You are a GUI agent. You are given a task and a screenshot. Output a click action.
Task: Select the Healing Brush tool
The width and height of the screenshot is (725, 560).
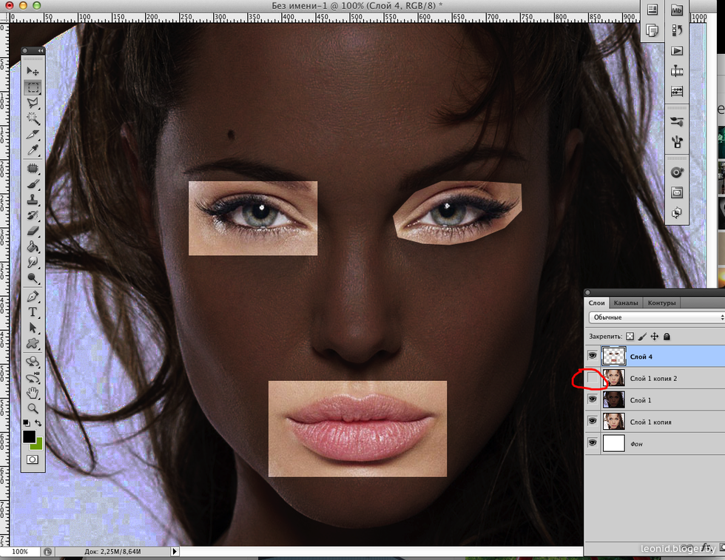33,169
